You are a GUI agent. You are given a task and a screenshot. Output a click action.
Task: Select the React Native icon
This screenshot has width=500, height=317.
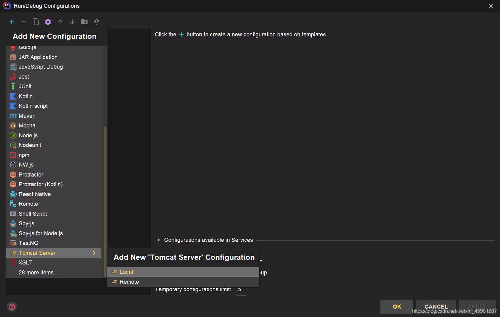pyautogui.click(x=13, y=194)
